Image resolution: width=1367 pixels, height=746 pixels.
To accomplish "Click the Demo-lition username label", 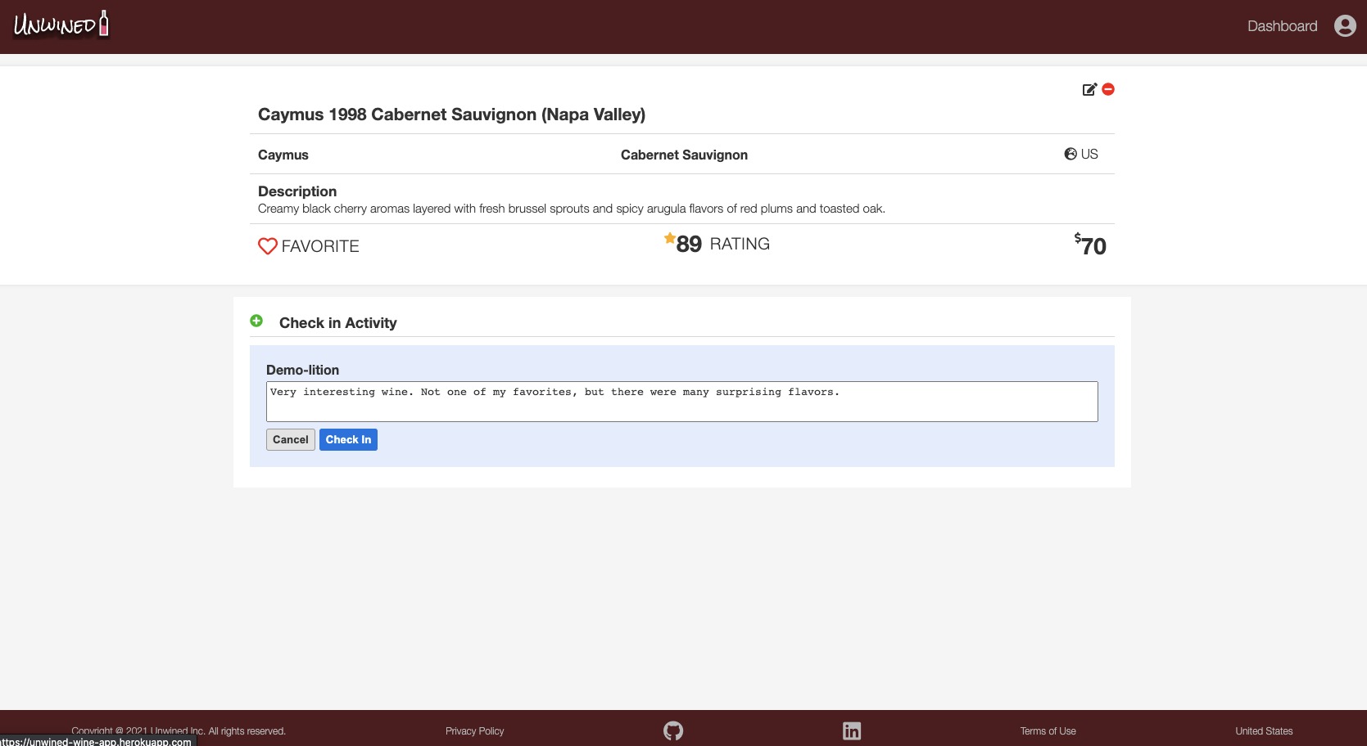I will pos(303,370).
